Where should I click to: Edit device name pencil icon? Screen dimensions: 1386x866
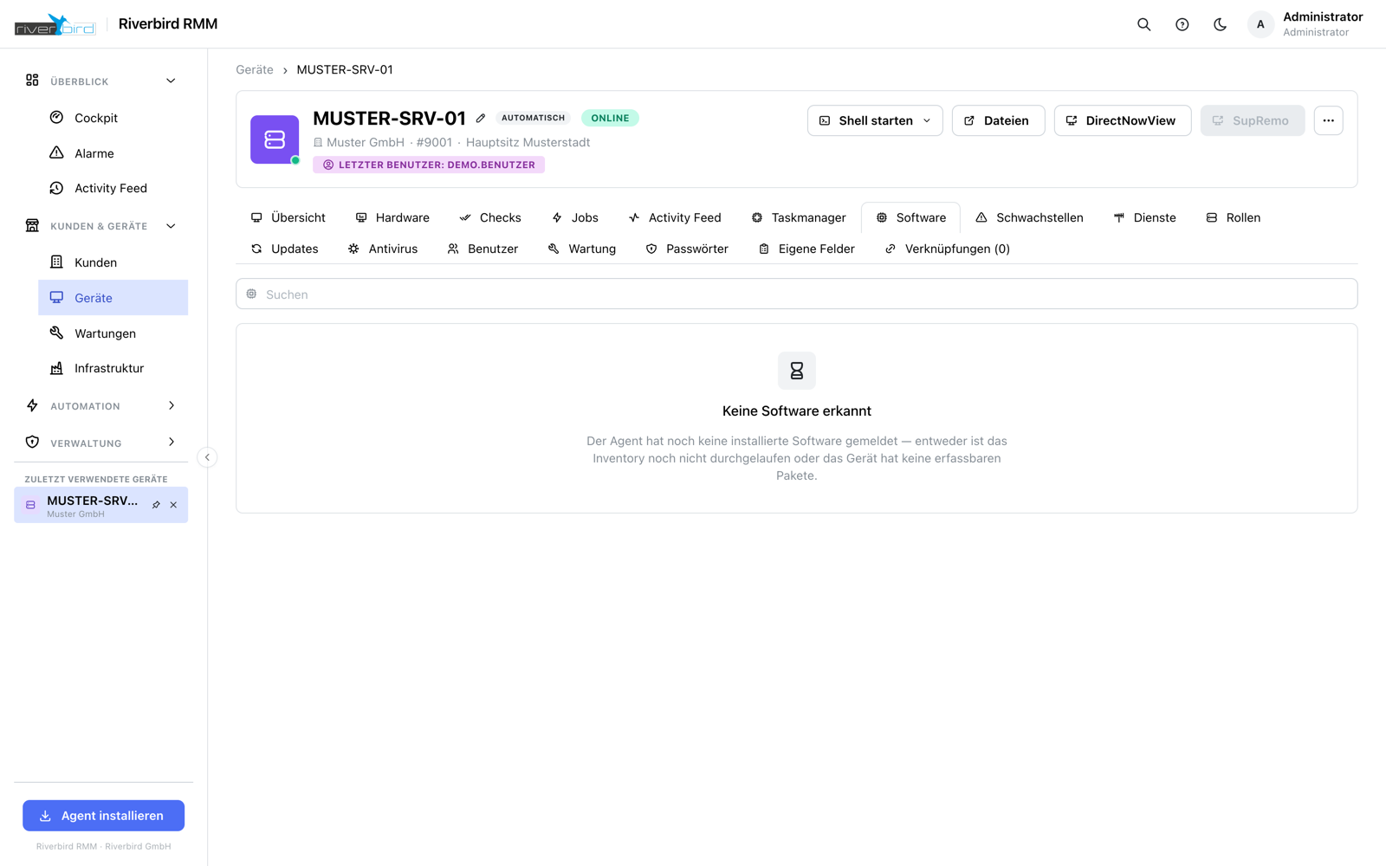(x=481, y=119)
